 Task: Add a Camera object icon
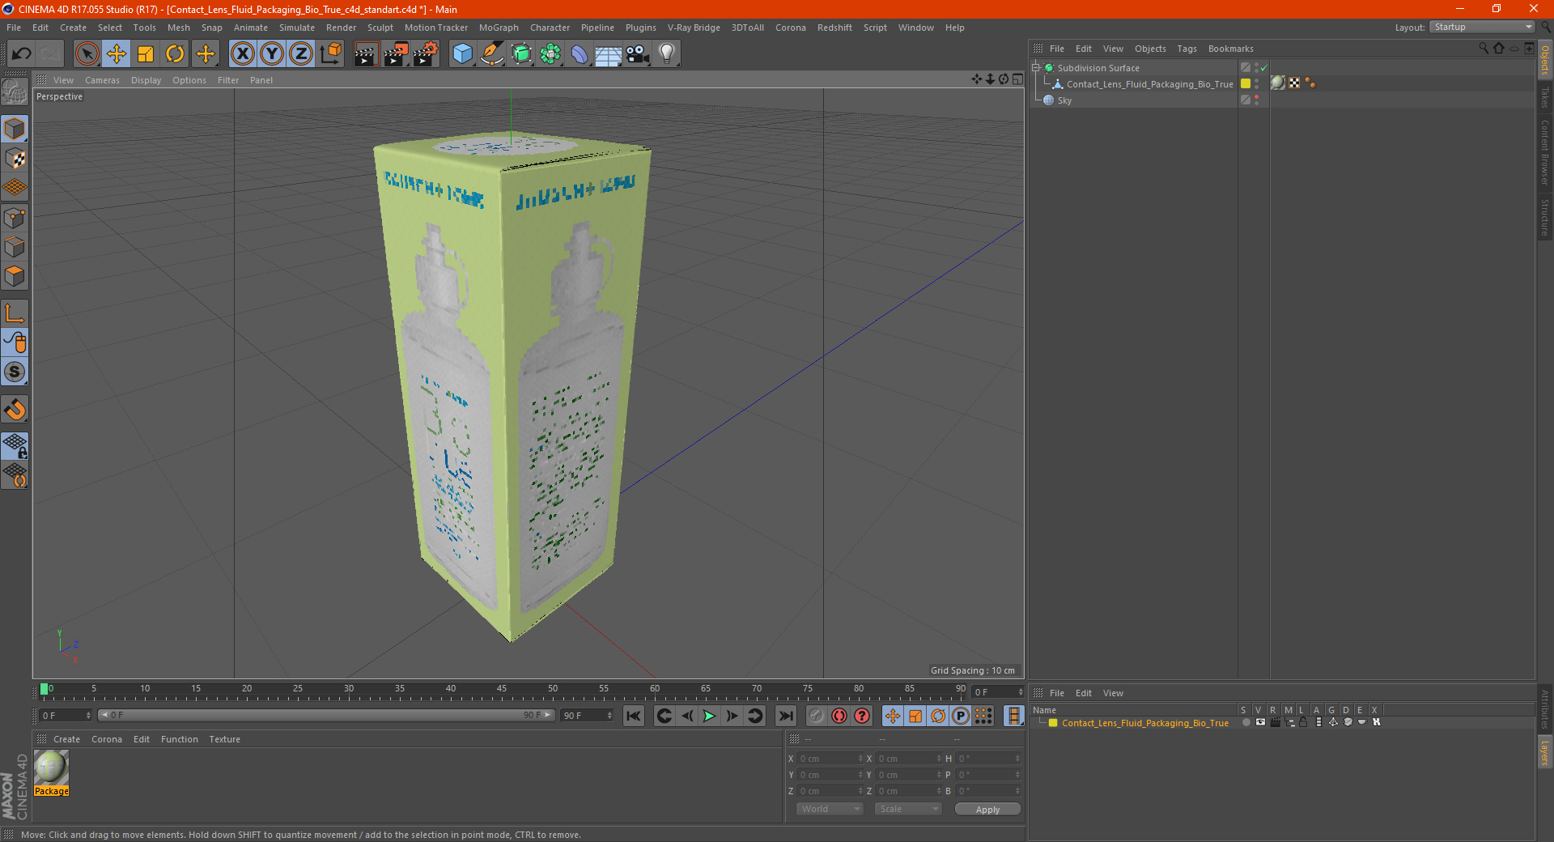click(638, 54)
